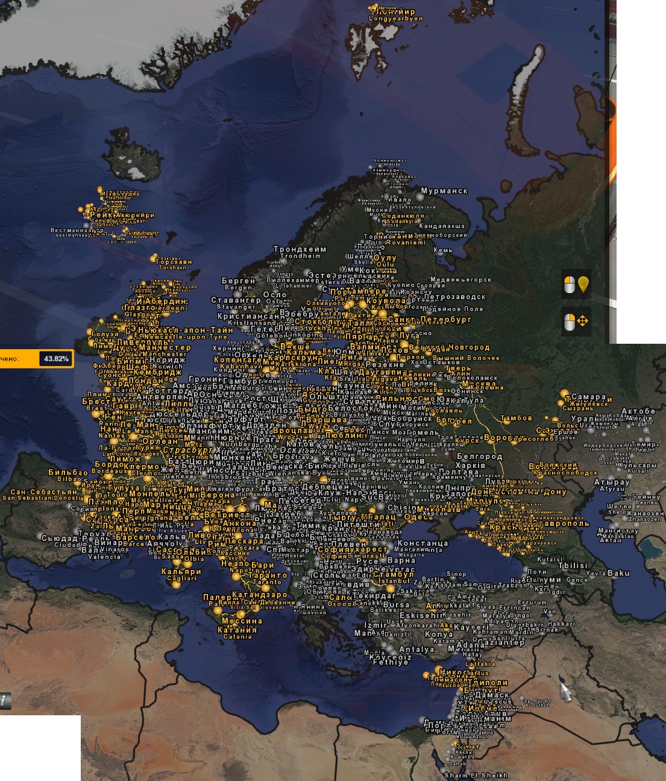
Task: Open the info 'i' button at bottom left
Action: point(5,701)
